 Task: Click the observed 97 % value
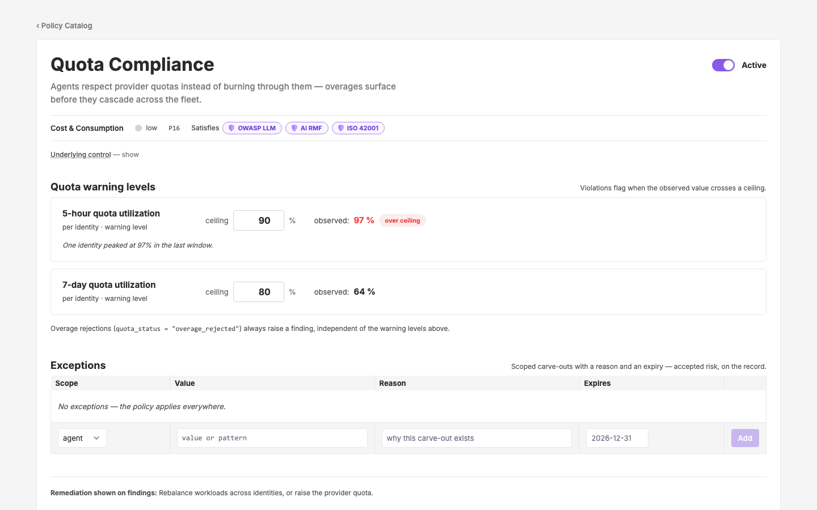click(x=364, y=220)
